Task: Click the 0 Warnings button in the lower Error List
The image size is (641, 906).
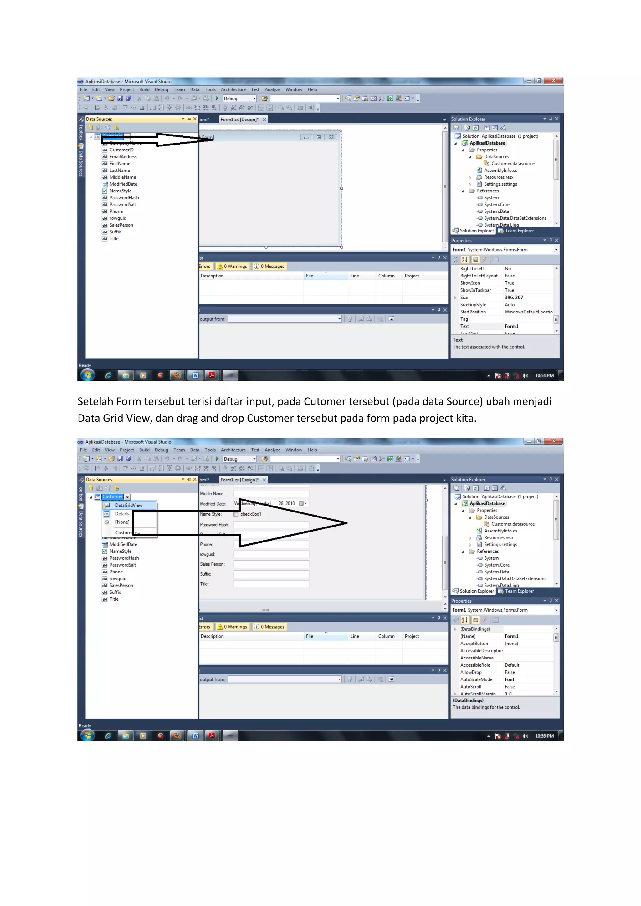Action: (233, 627)
